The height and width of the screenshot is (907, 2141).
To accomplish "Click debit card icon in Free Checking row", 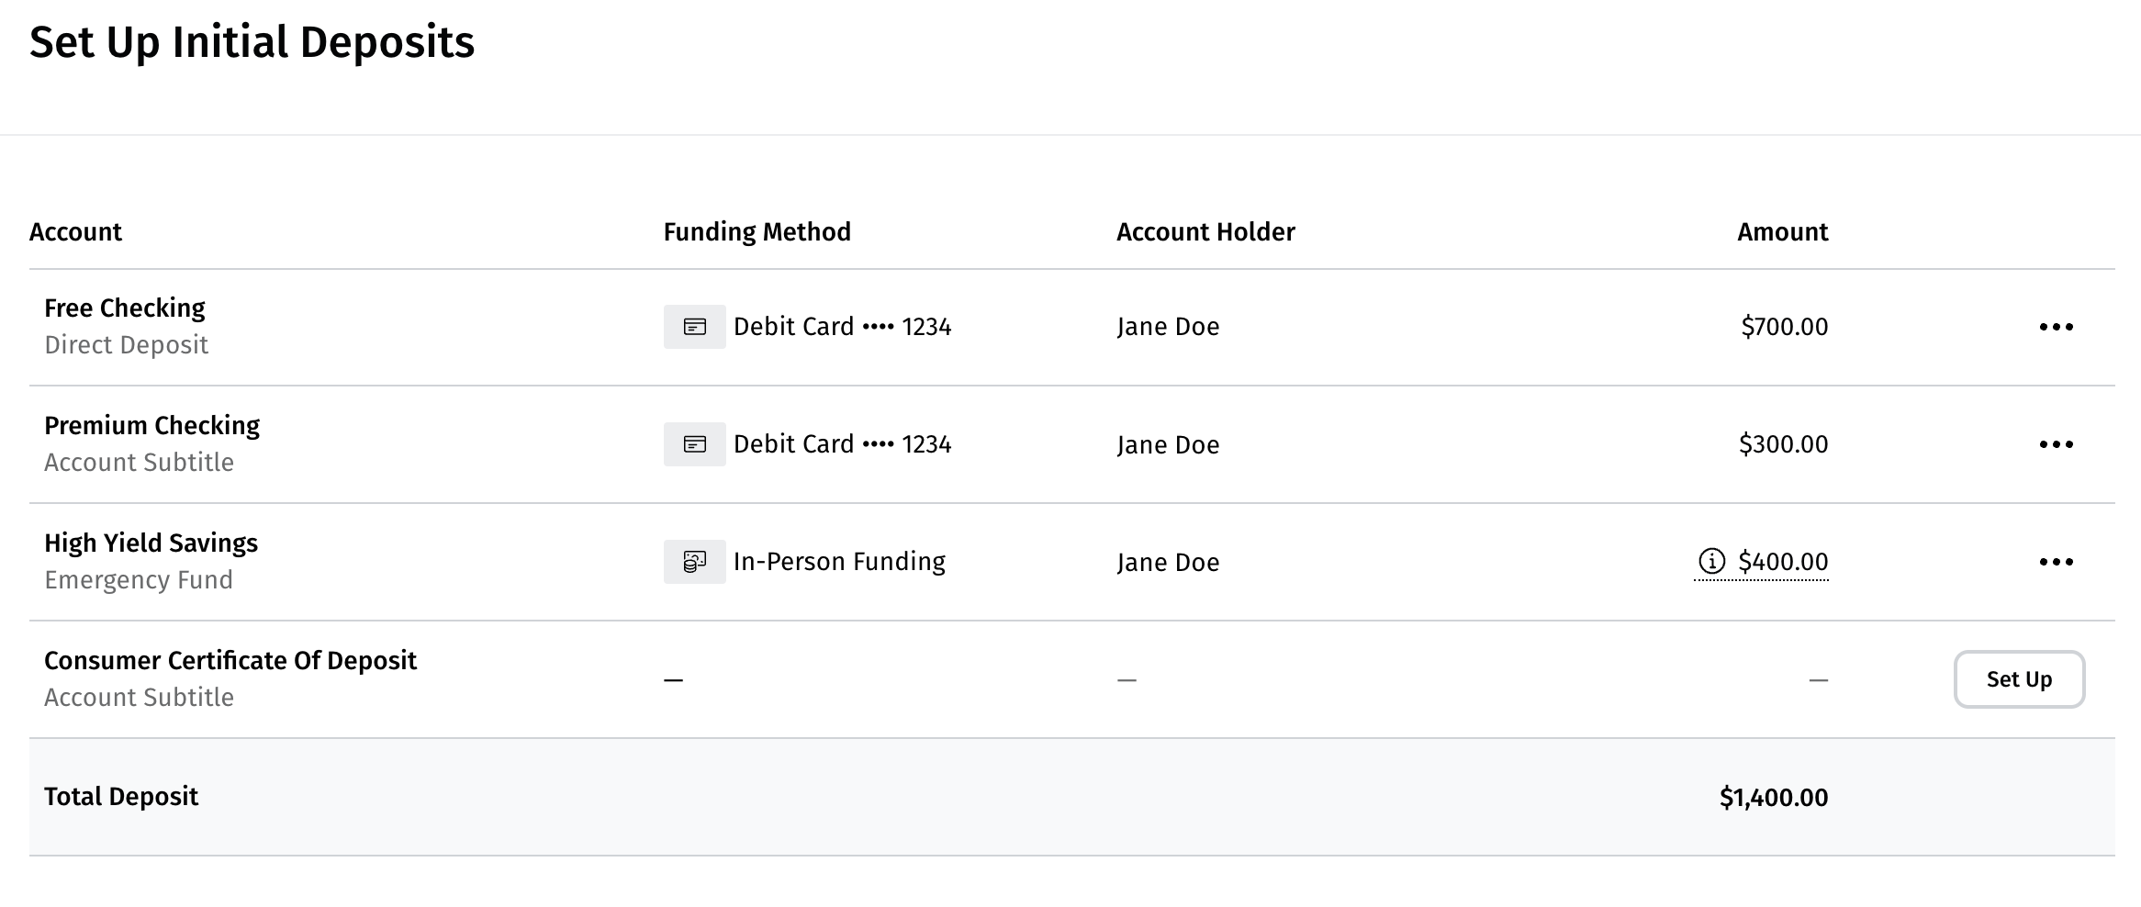I will [x=695, y=327].
